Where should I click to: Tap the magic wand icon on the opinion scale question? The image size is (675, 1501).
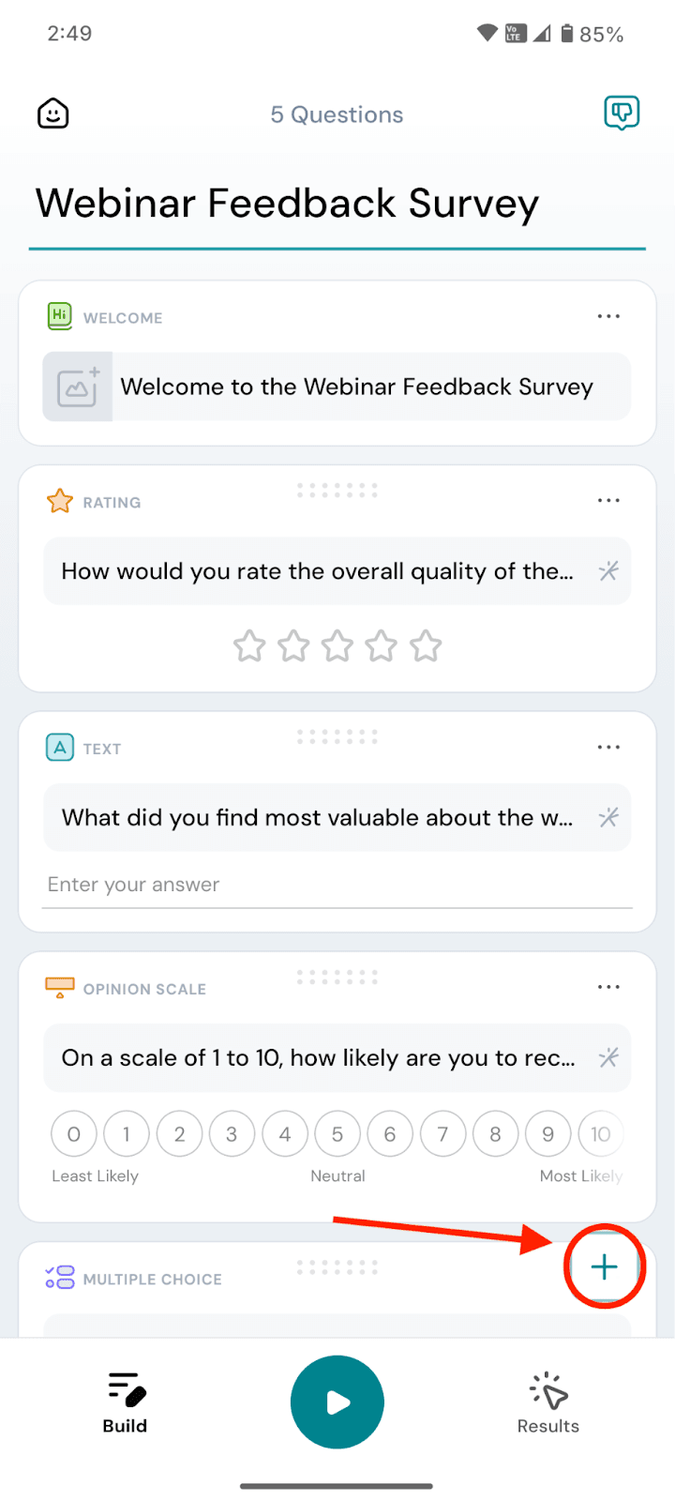pos(608,1058)
